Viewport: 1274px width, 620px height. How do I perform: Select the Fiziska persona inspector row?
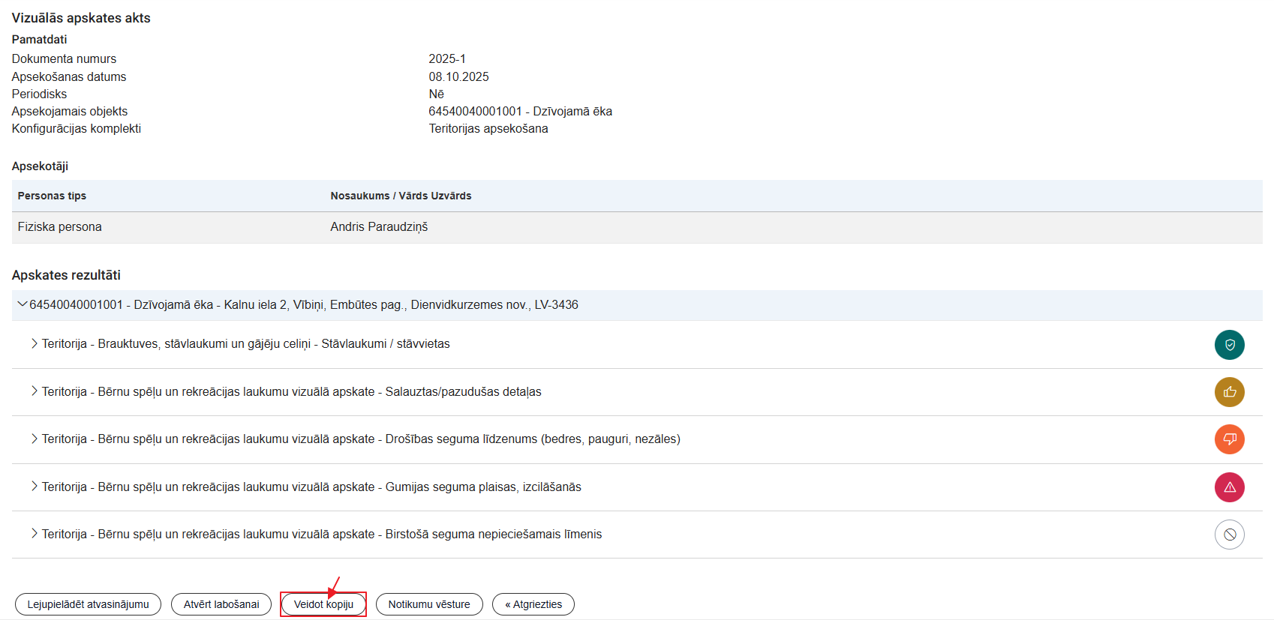(60, 227)
